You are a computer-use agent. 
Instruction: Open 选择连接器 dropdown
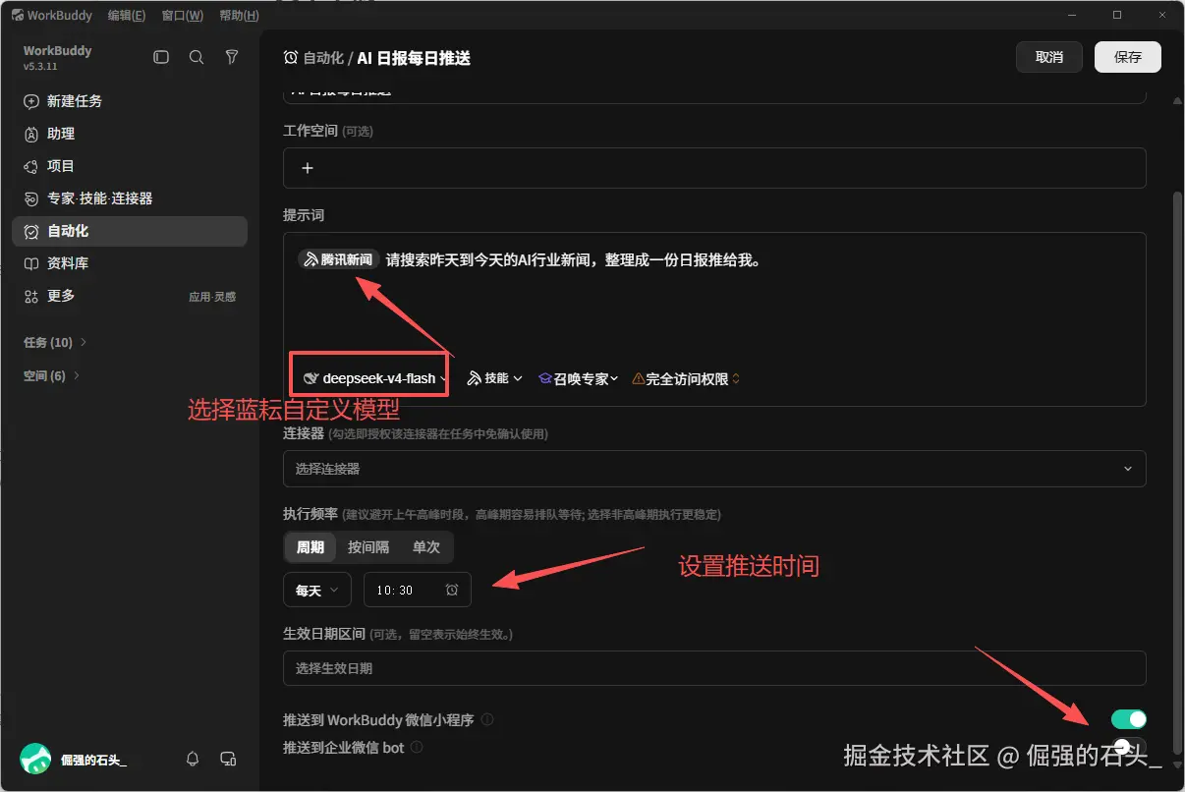click(714, 469)
